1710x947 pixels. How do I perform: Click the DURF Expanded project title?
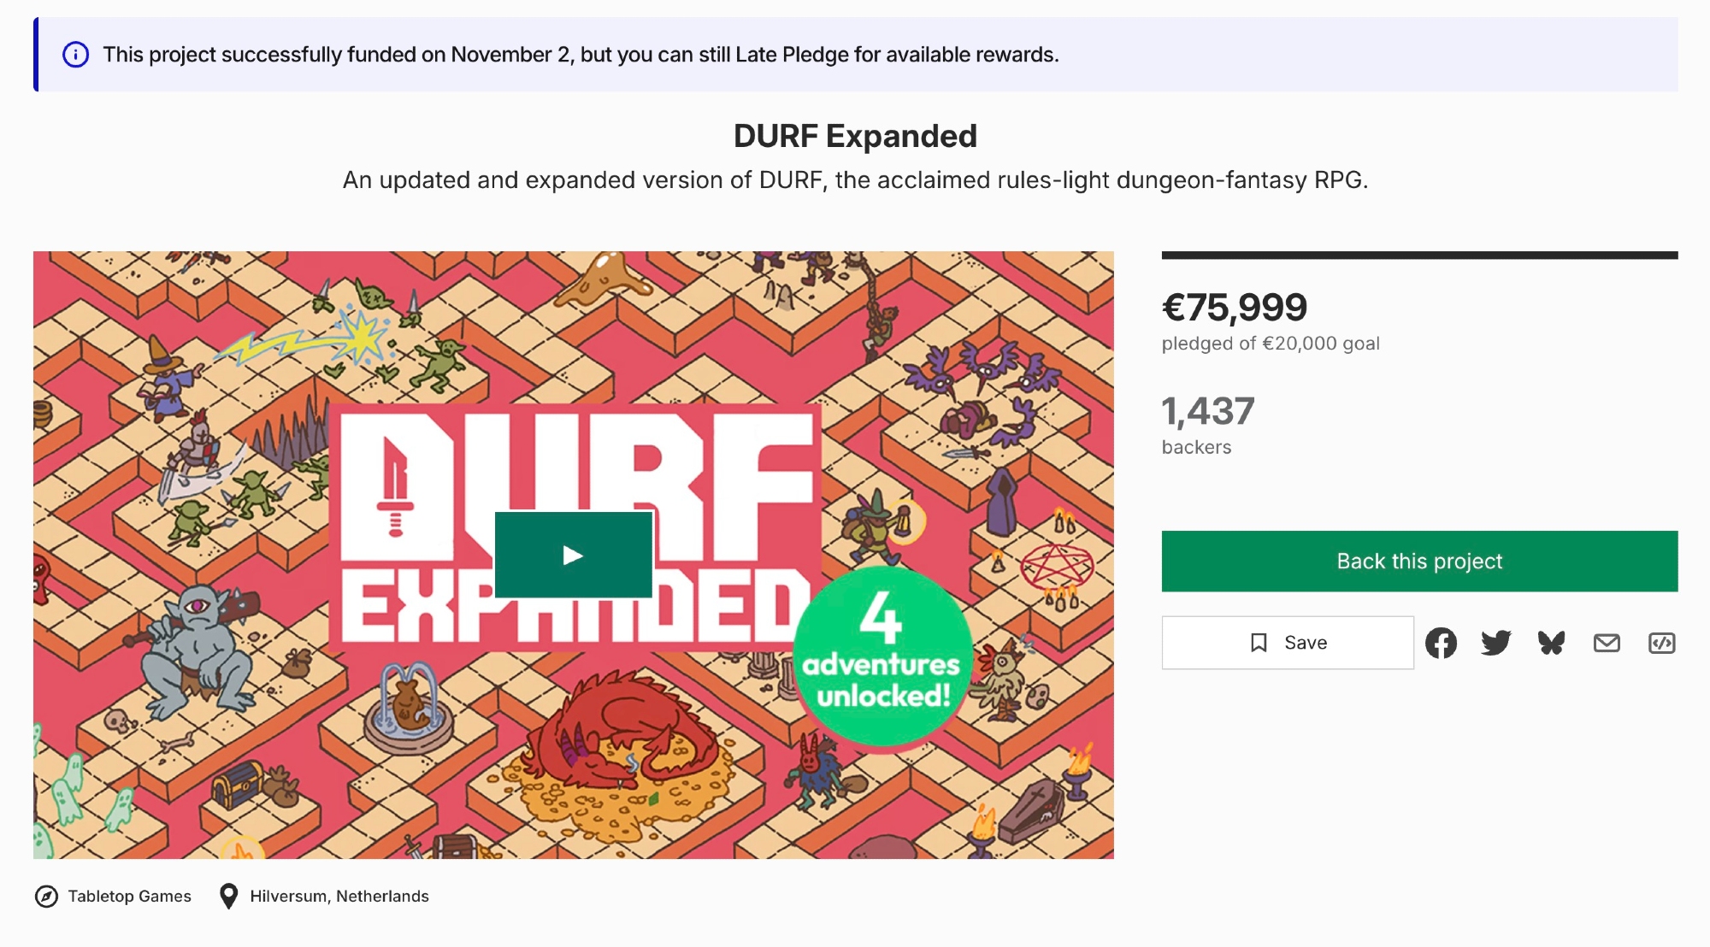point(855,137)
